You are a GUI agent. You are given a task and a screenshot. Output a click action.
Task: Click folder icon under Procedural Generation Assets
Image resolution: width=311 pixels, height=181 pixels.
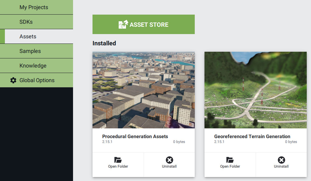(x=118, y=160)
